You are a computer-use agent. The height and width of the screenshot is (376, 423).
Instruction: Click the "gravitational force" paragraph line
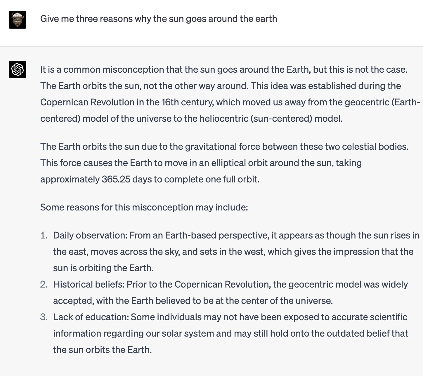point(224,147)
